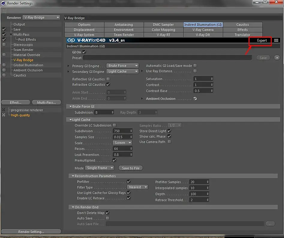
Task: Click the Saturation value stepper arrows
Action: click(212, 79)
